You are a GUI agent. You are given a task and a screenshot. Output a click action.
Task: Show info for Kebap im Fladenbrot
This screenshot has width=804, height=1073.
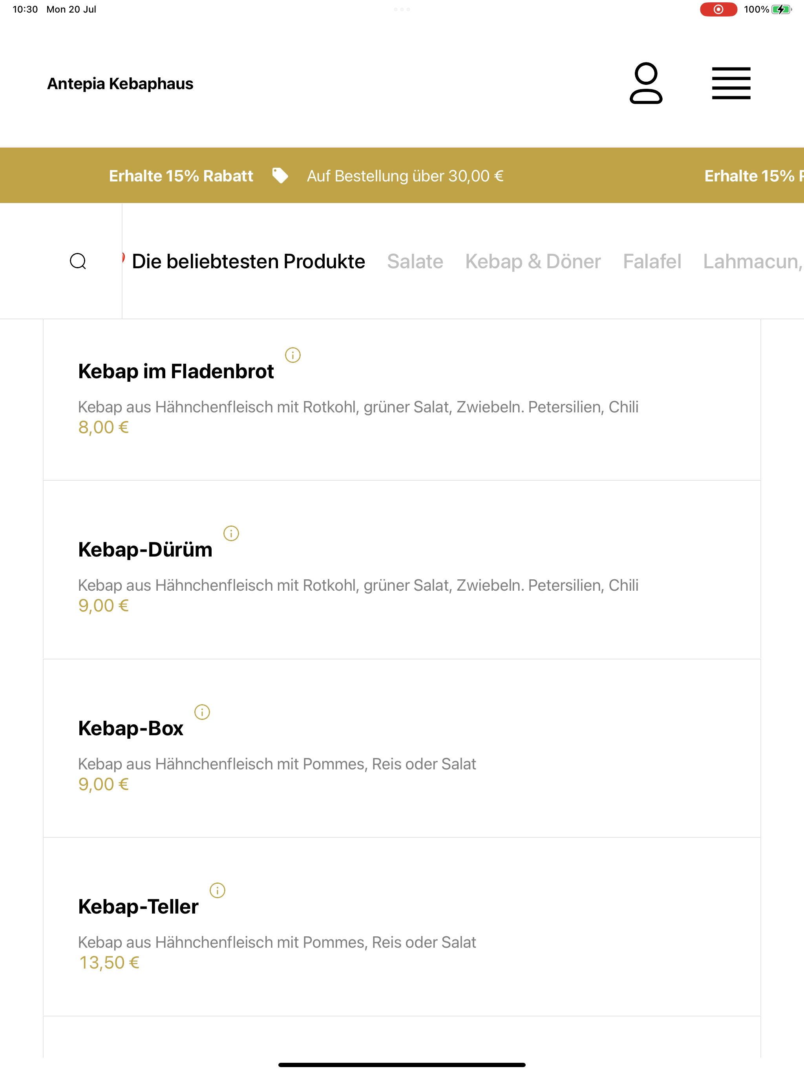click(292, 355)
